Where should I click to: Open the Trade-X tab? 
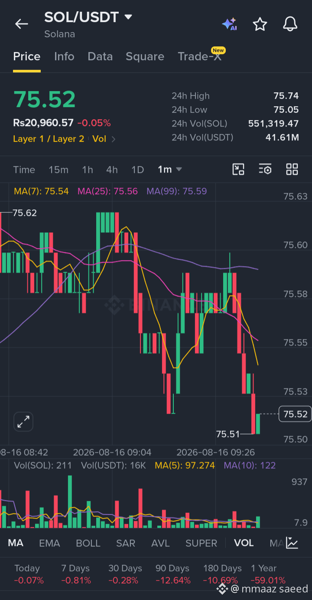click(200, 56)
